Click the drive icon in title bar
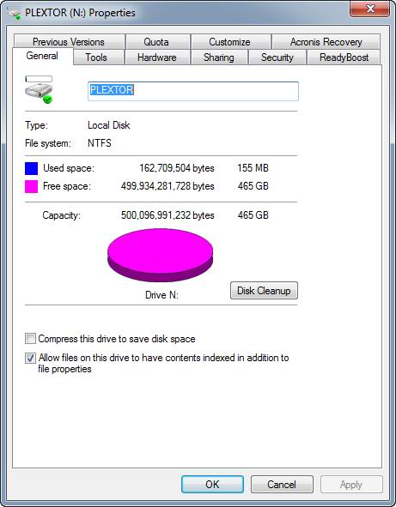 (15, 13)
